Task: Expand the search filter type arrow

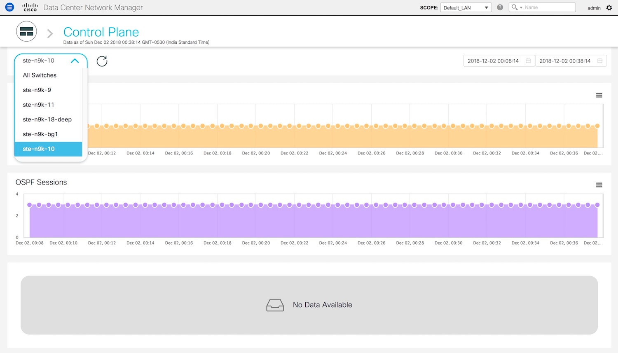Action: pyautogui.click(x=521, y=8)
